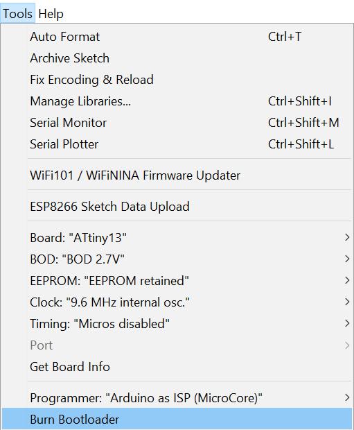
Task: Expand the BOD 2.7V submenu
Action: [177, 259]
